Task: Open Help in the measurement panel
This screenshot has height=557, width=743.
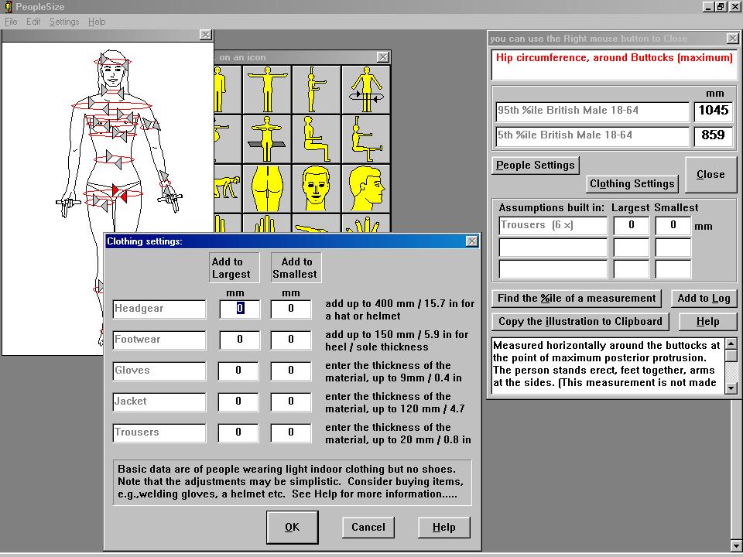Action: pos(708,322)
